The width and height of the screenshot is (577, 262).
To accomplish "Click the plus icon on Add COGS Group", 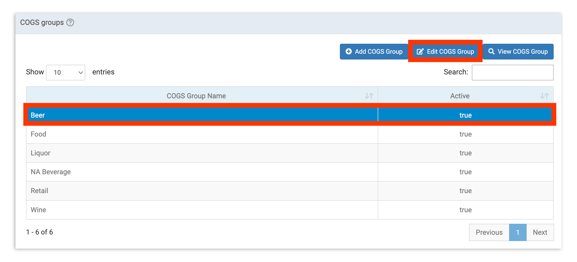I will [349, 51].
